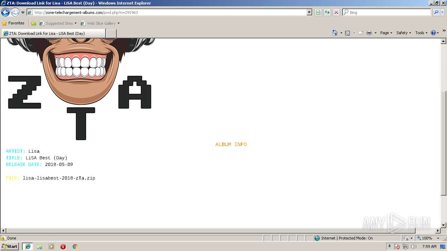Expand command bar overflow chevron
Screen dimensions: 447x251
tap(444, 31)
